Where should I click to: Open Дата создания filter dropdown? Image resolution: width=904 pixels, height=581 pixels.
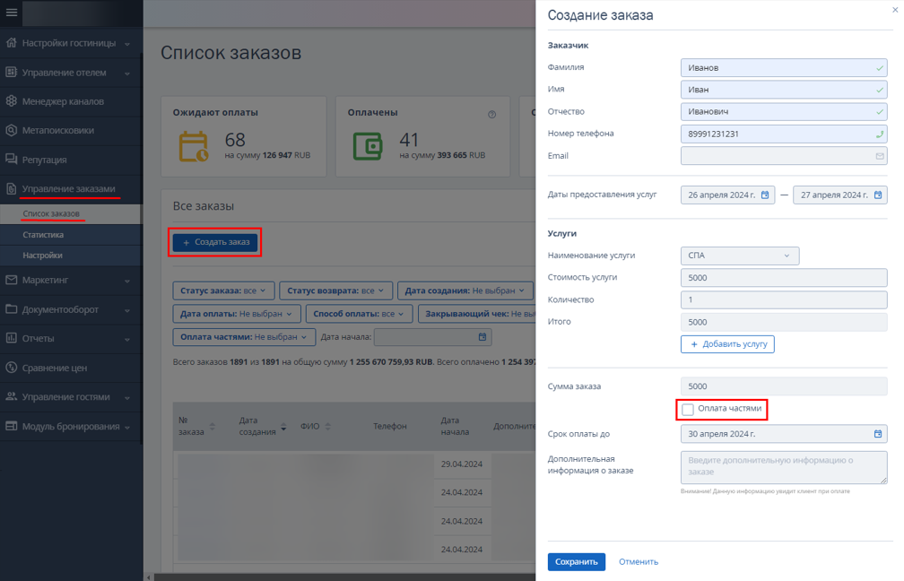465,290
